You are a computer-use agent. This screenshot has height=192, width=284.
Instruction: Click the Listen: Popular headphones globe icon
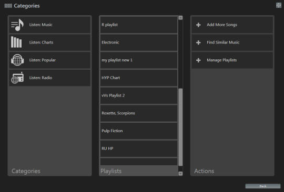point(17,60)
